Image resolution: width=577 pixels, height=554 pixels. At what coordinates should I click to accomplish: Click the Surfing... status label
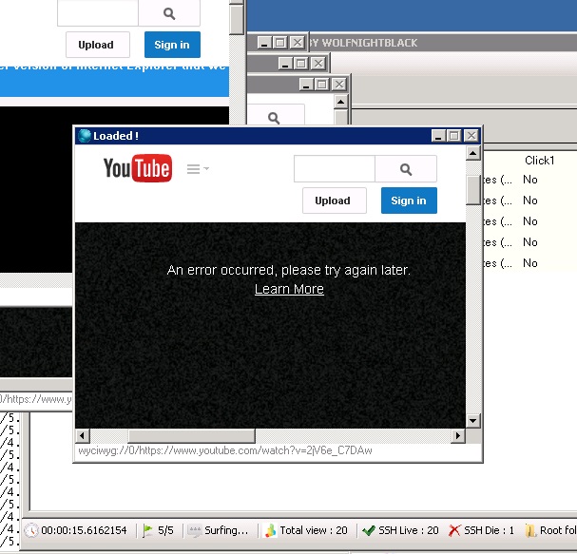point(226,530)
